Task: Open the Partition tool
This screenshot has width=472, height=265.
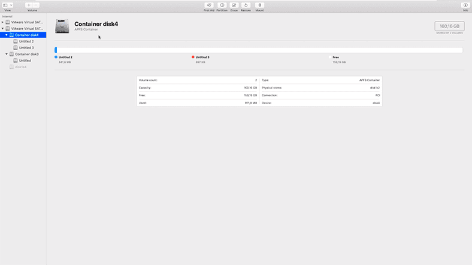Action: pos(222,5)
